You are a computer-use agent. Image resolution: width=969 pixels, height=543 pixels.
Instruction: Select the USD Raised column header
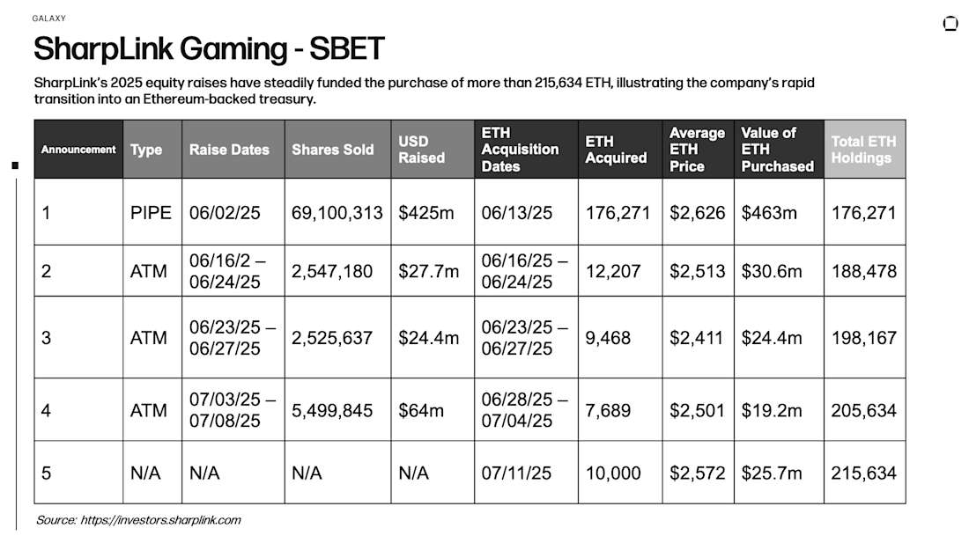[x=433, y=150]
